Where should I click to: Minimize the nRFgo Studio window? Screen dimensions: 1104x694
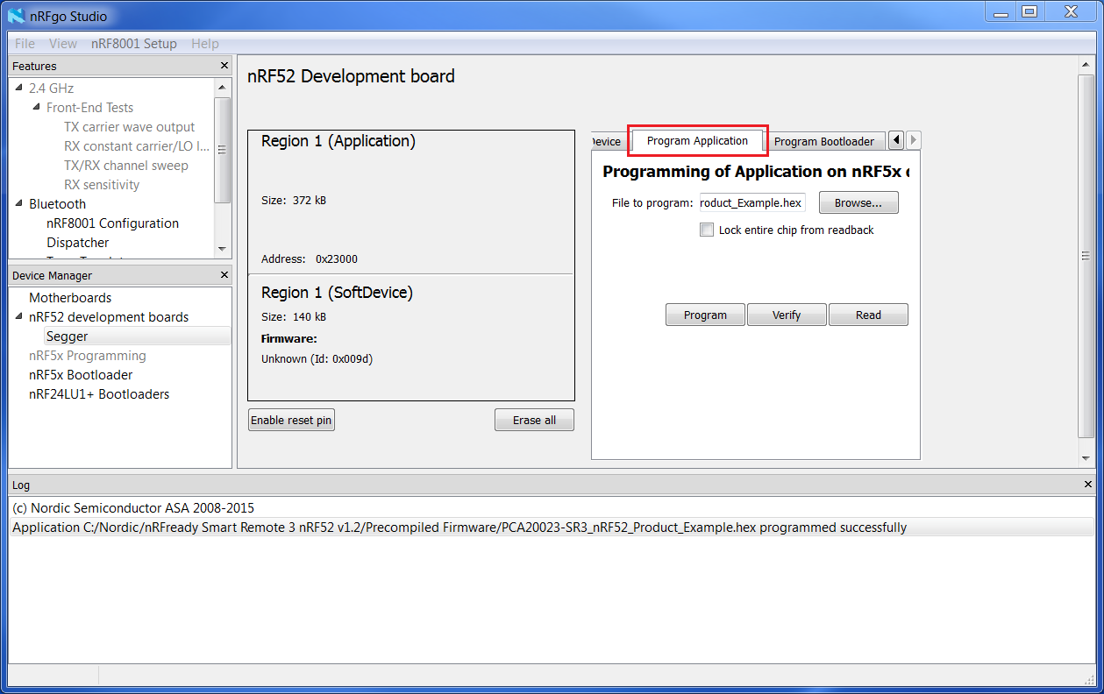pyautogui.click(x=999, y=11)
